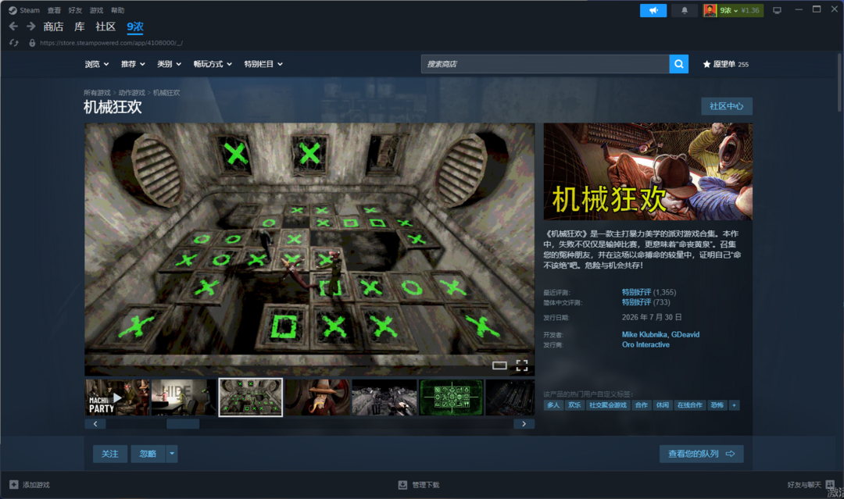Go forward with the right arrow
844x499 pixels.
31,27
